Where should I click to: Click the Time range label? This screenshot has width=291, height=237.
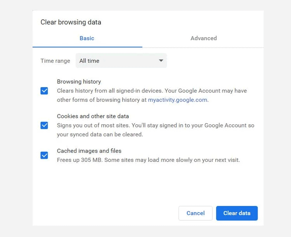(x=55, y=61)
